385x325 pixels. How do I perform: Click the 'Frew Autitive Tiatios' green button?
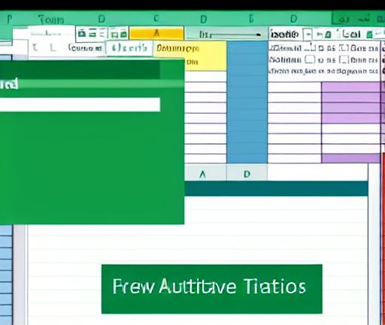tap(212, 289)
